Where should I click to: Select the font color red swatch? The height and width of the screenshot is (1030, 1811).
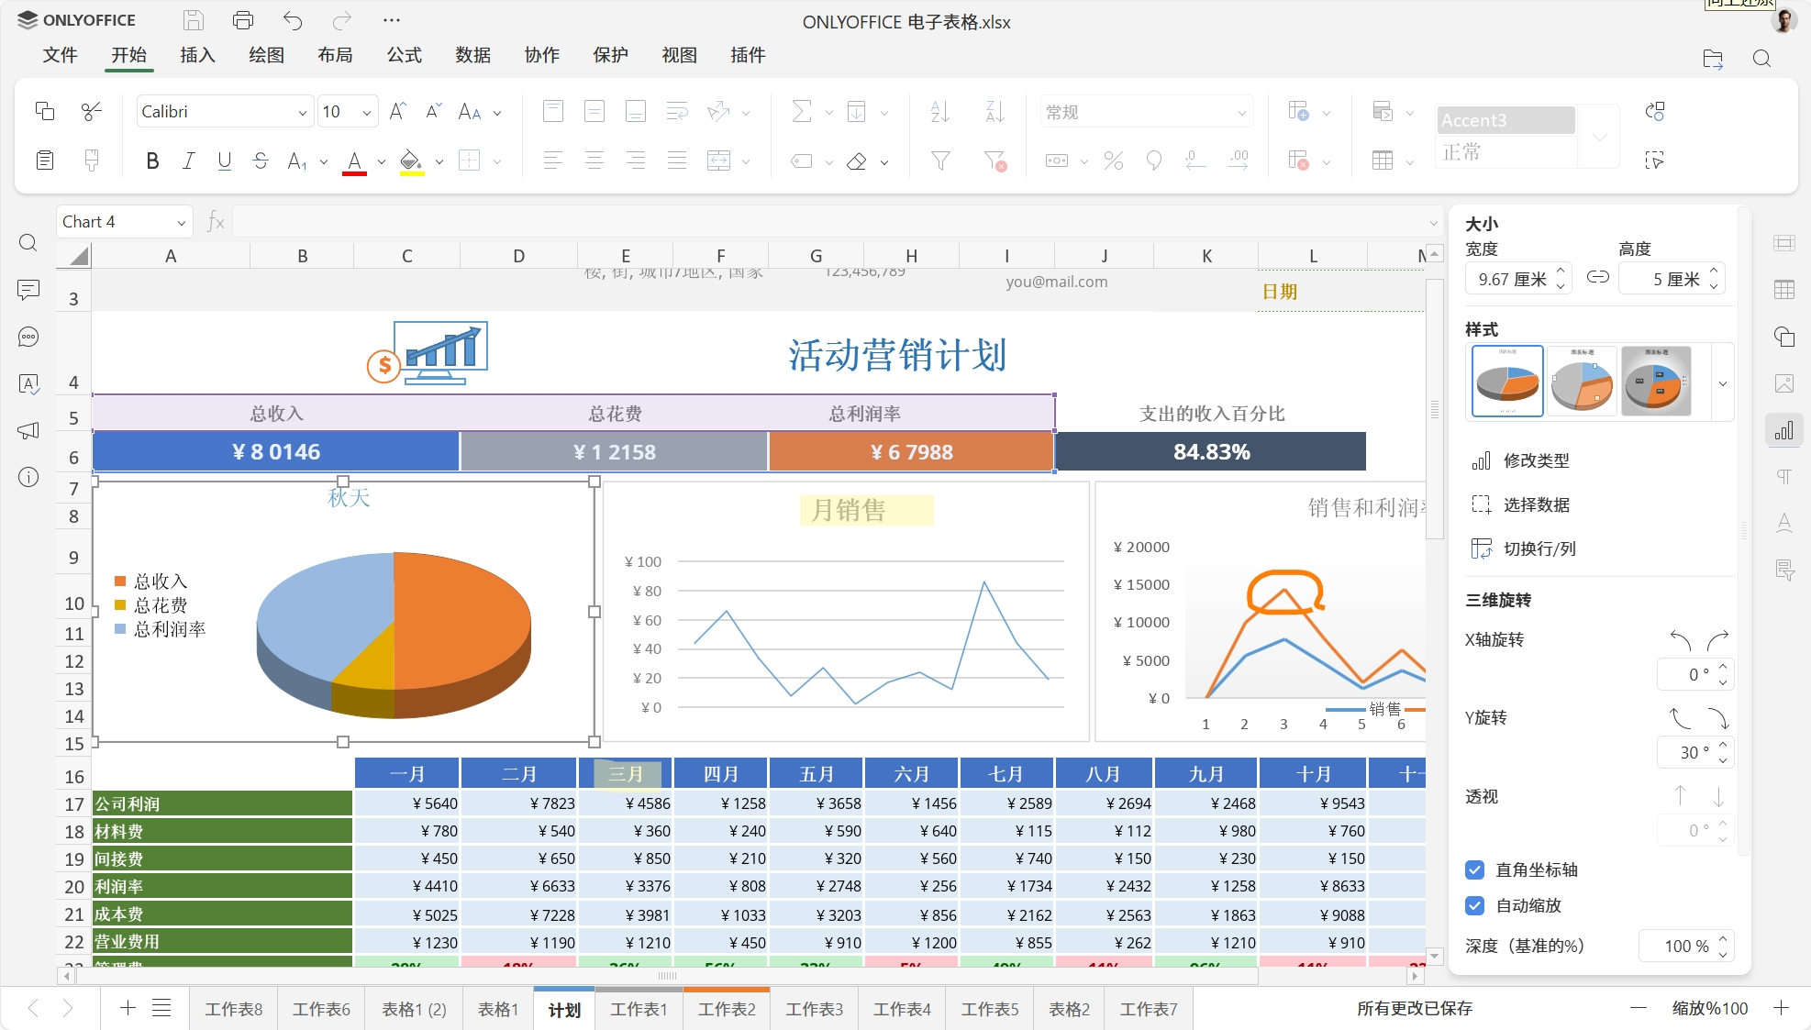point(355,173)
